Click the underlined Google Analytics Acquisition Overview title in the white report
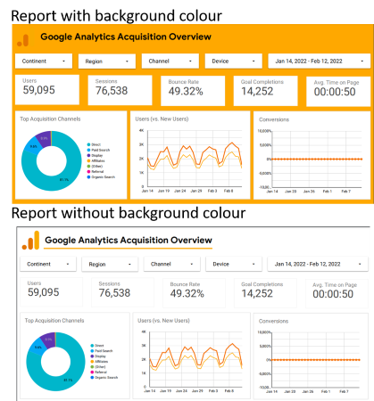 (129, 240)
